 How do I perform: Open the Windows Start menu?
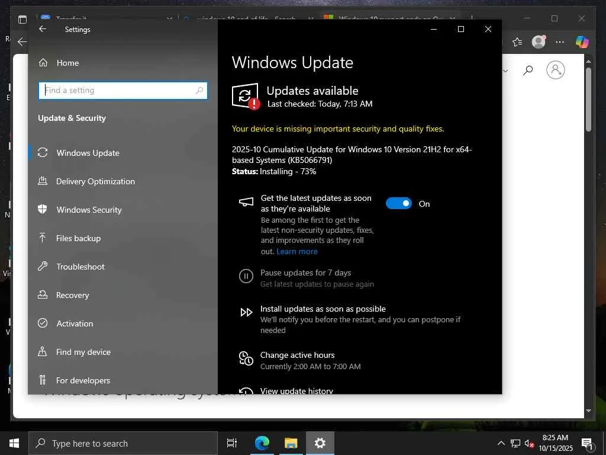14,443
